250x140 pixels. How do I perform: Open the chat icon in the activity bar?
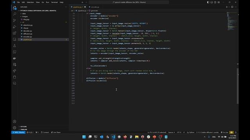pos(14,83)
